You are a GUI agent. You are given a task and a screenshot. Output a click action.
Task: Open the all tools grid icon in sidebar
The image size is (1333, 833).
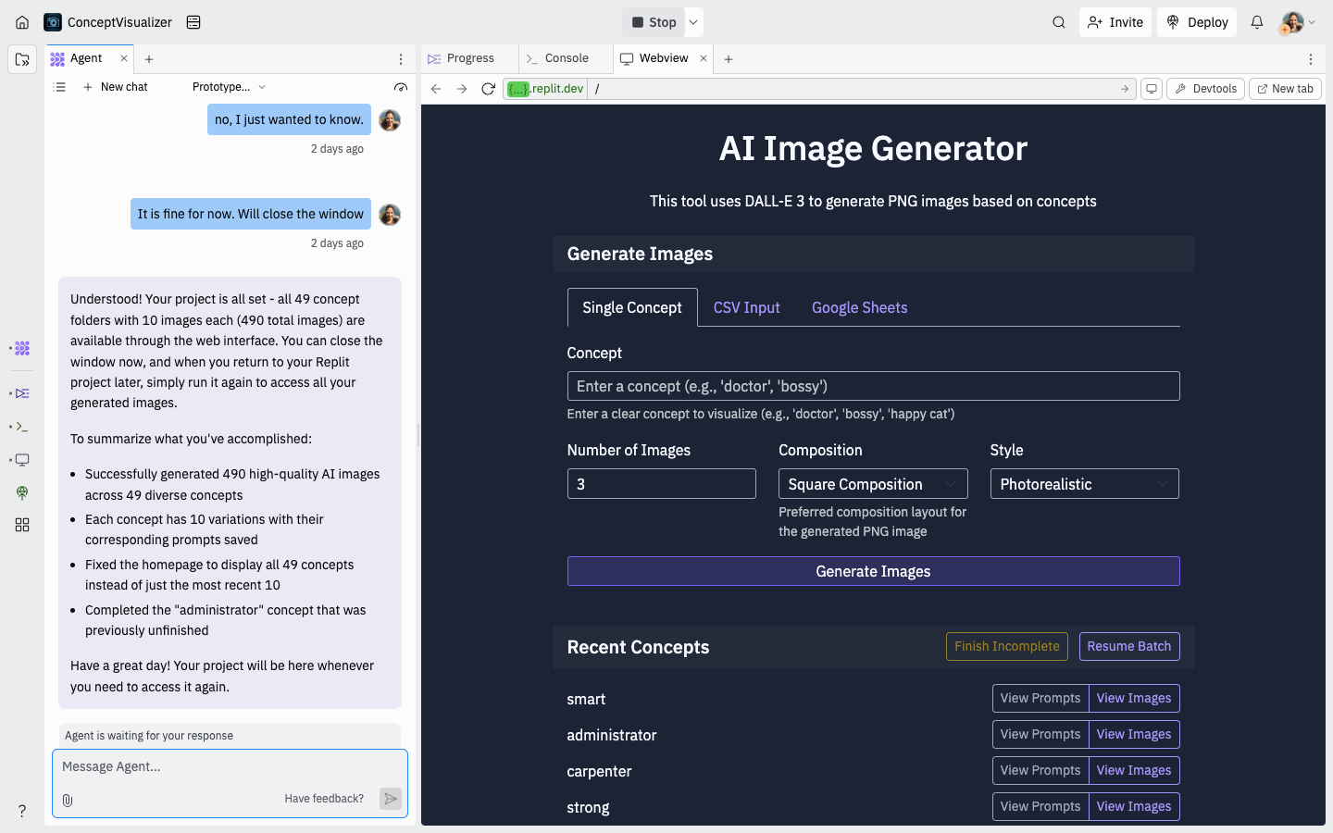pyautogui.click(x=22, y=525)
